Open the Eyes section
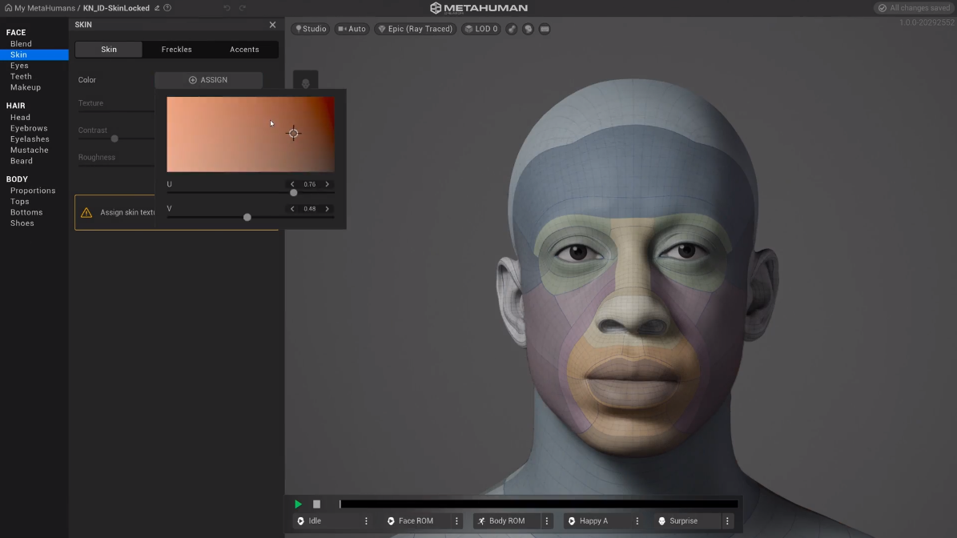The width and height of the screenshot is (957, 538). click(19, 66)
